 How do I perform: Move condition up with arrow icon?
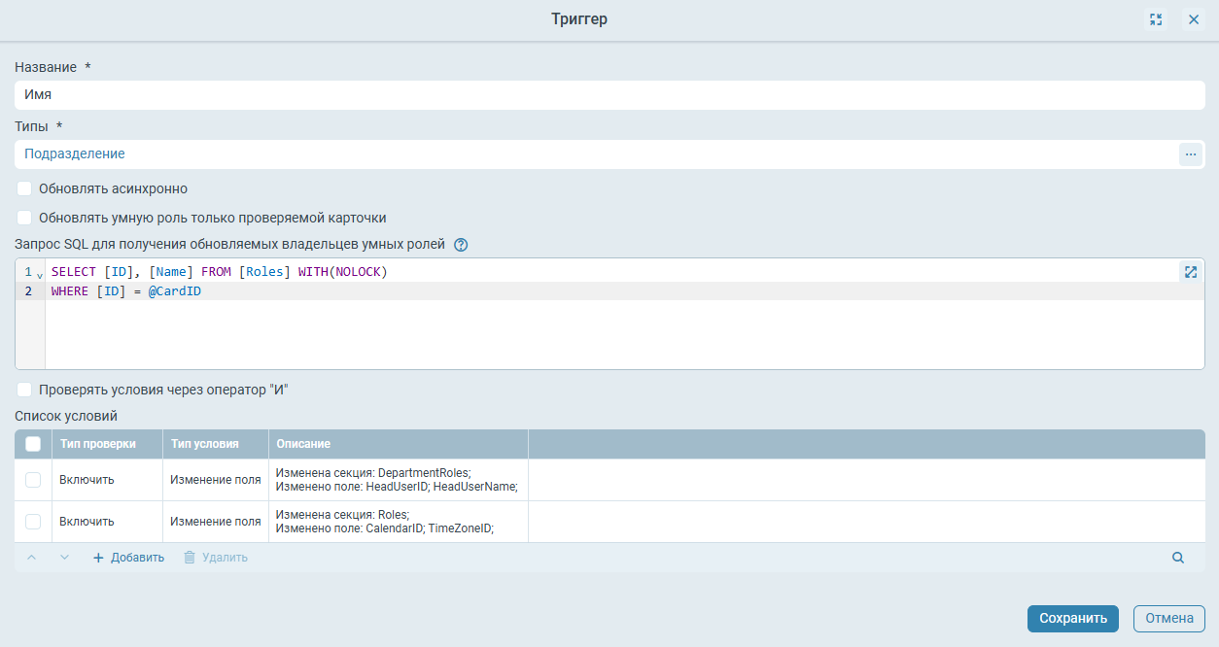pyautogui.click(x=32, y=558)
